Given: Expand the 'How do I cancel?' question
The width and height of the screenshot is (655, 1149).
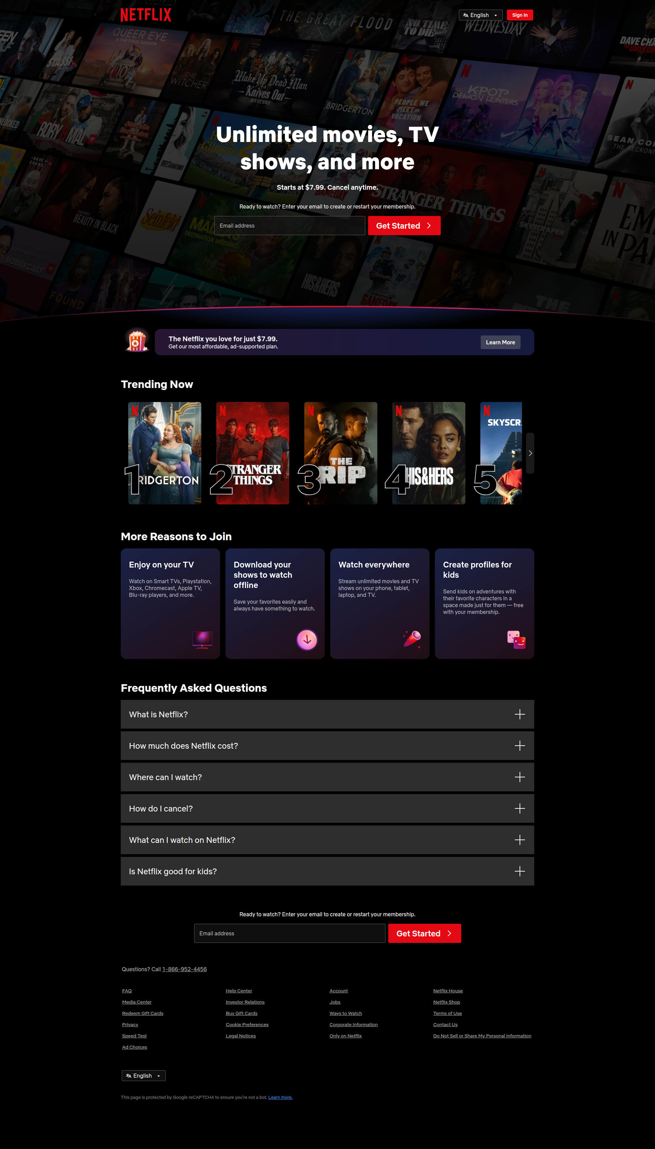Looking at the screenshot, I should 327,808.
